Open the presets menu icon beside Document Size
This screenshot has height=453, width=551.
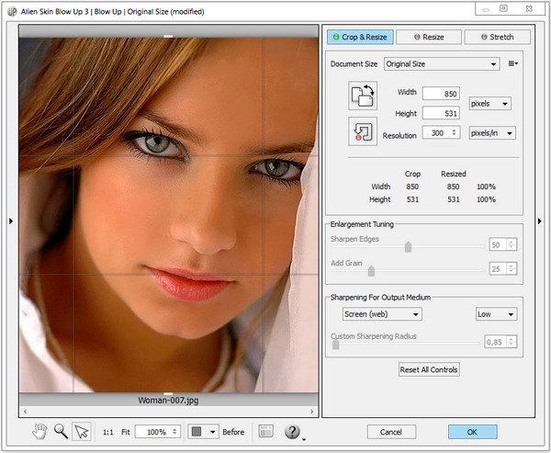[x=512, y=63]
